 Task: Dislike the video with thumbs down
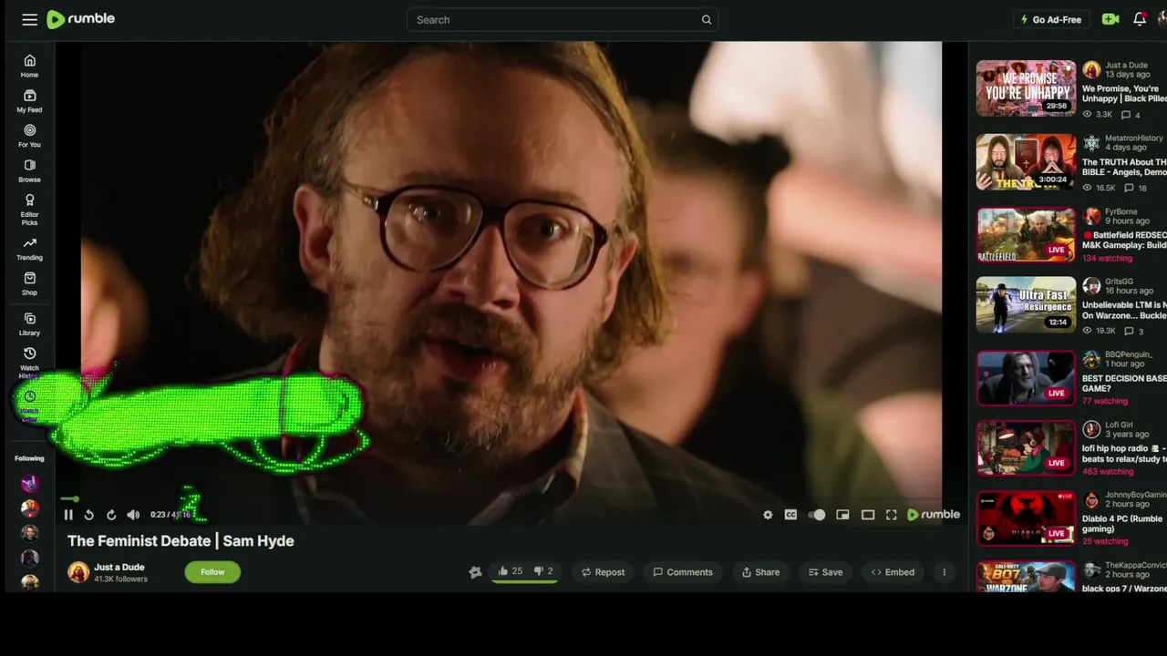click(543, 571)
